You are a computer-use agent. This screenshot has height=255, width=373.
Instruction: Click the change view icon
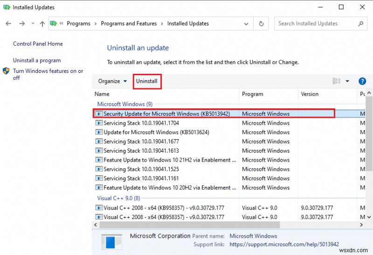click(x=337, y=81)
